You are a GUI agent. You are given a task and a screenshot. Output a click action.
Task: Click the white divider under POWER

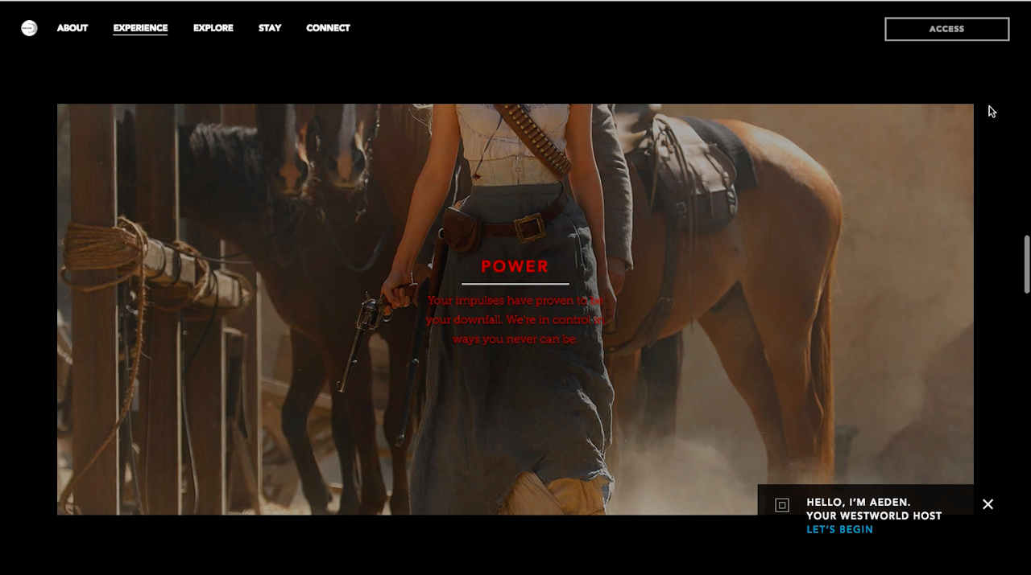click(515, 284)
